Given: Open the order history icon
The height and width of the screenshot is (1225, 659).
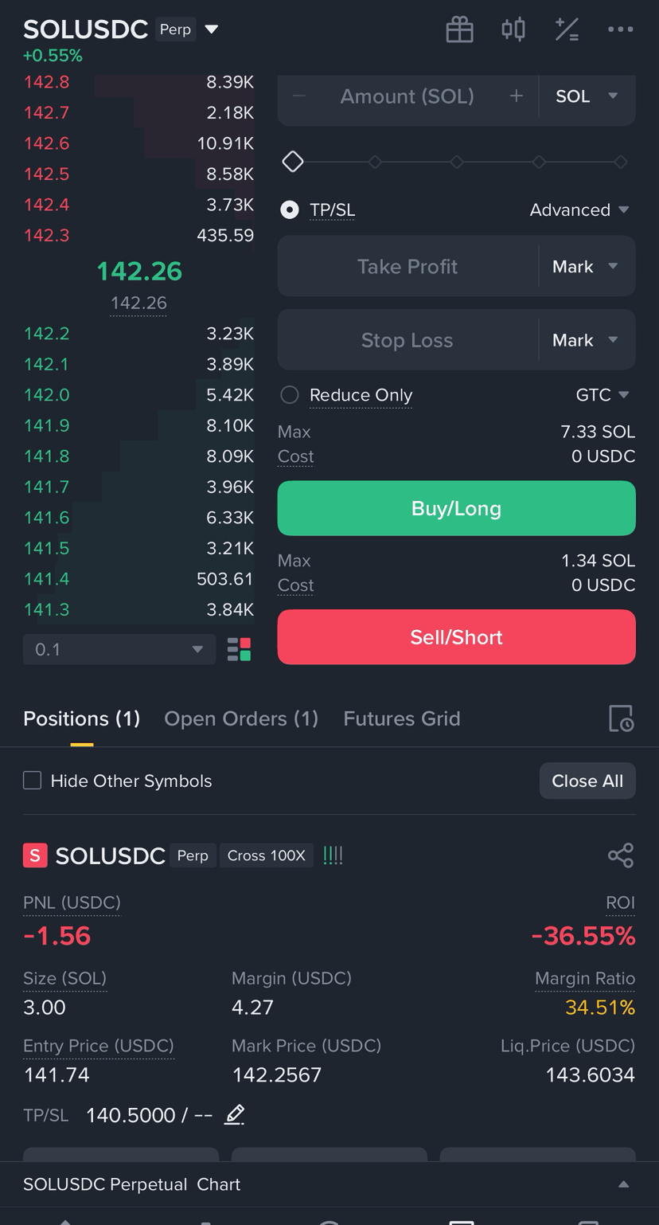Looking at the screenshot, I should [x=621, y=718].
